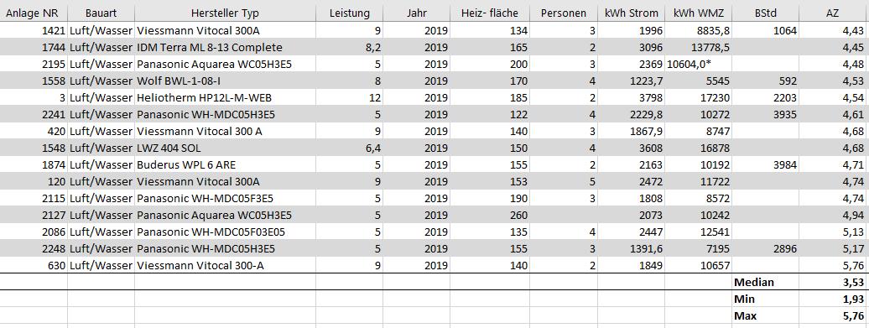Select the BStd header cell

point(765,13)
